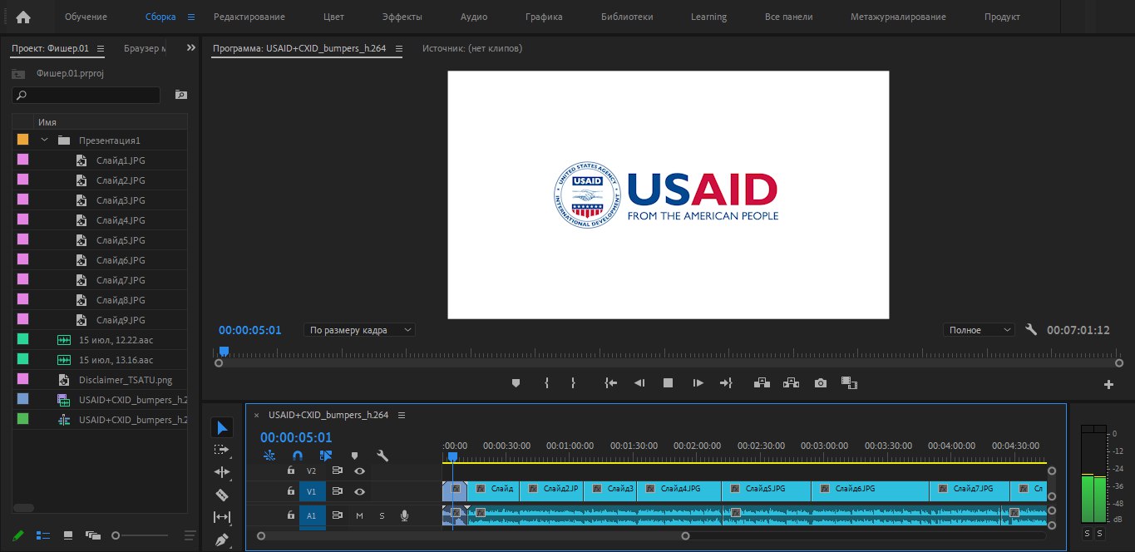Click the Export Frame camera icon

click(x=821, y=383)
